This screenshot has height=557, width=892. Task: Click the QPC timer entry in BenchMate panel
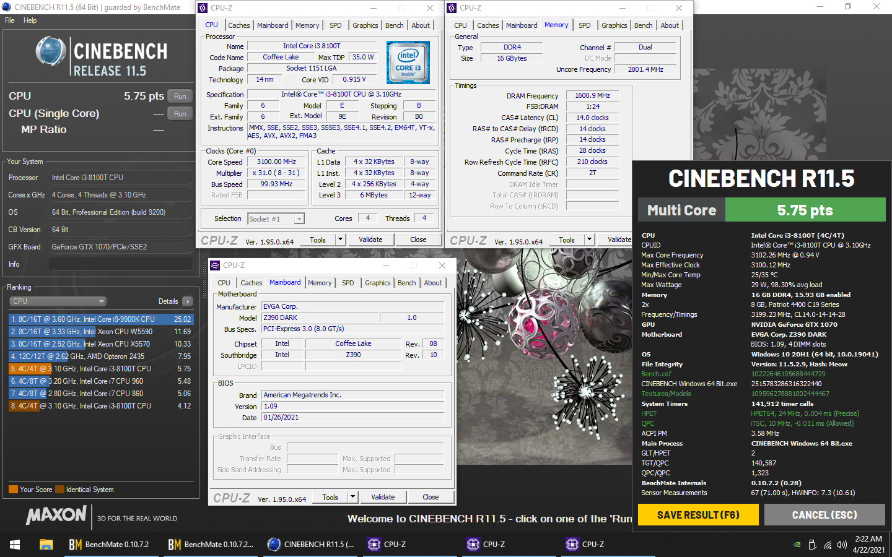(647, 423)
